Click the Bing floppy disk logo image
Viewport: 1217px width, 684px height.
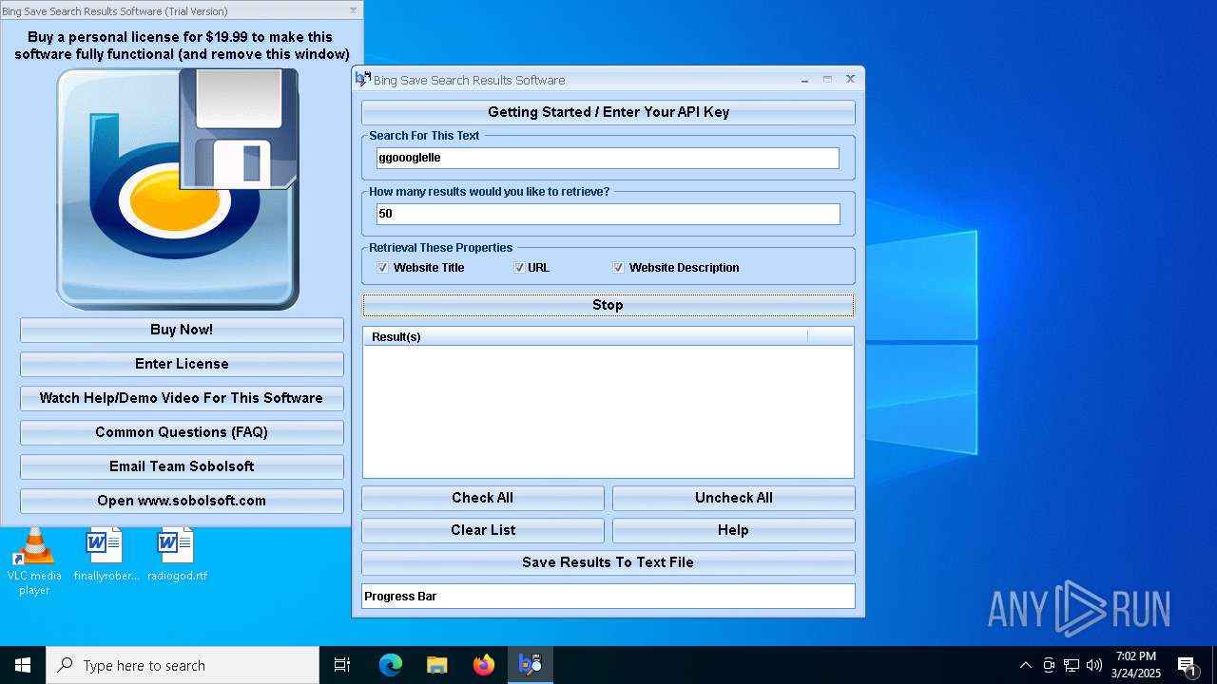(178, 188)
